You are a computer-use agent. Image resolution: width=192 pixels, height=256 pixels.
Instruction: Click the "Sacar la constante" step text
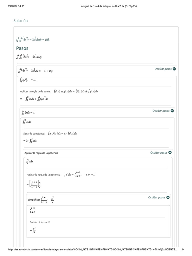[x=34, y=134]
